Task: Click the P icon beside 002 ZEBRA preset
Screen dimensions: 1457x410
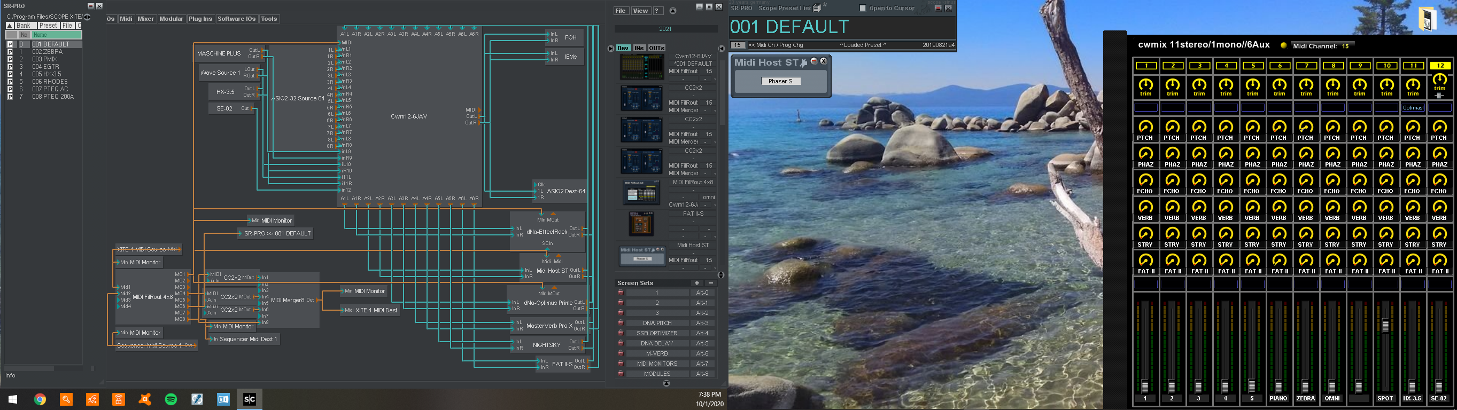Action: [x=10, y=51]
